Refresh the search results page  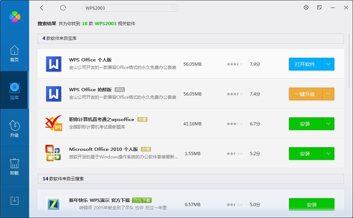pos(63,8)
